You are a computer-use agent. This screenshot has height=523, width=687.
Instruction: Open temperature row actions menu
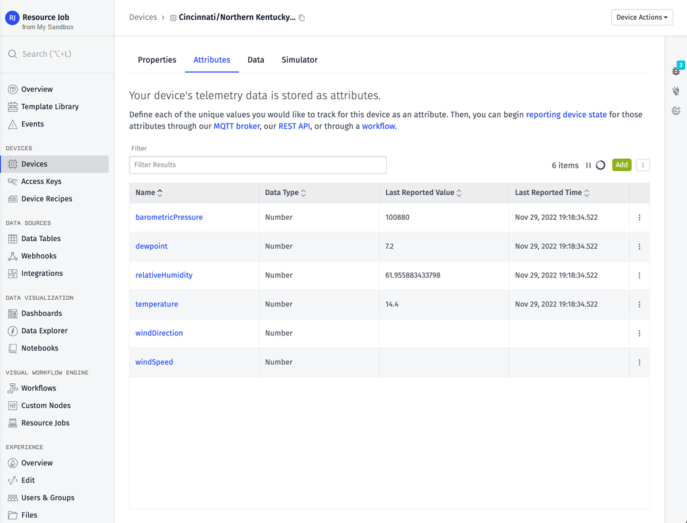tap(639, 304)
